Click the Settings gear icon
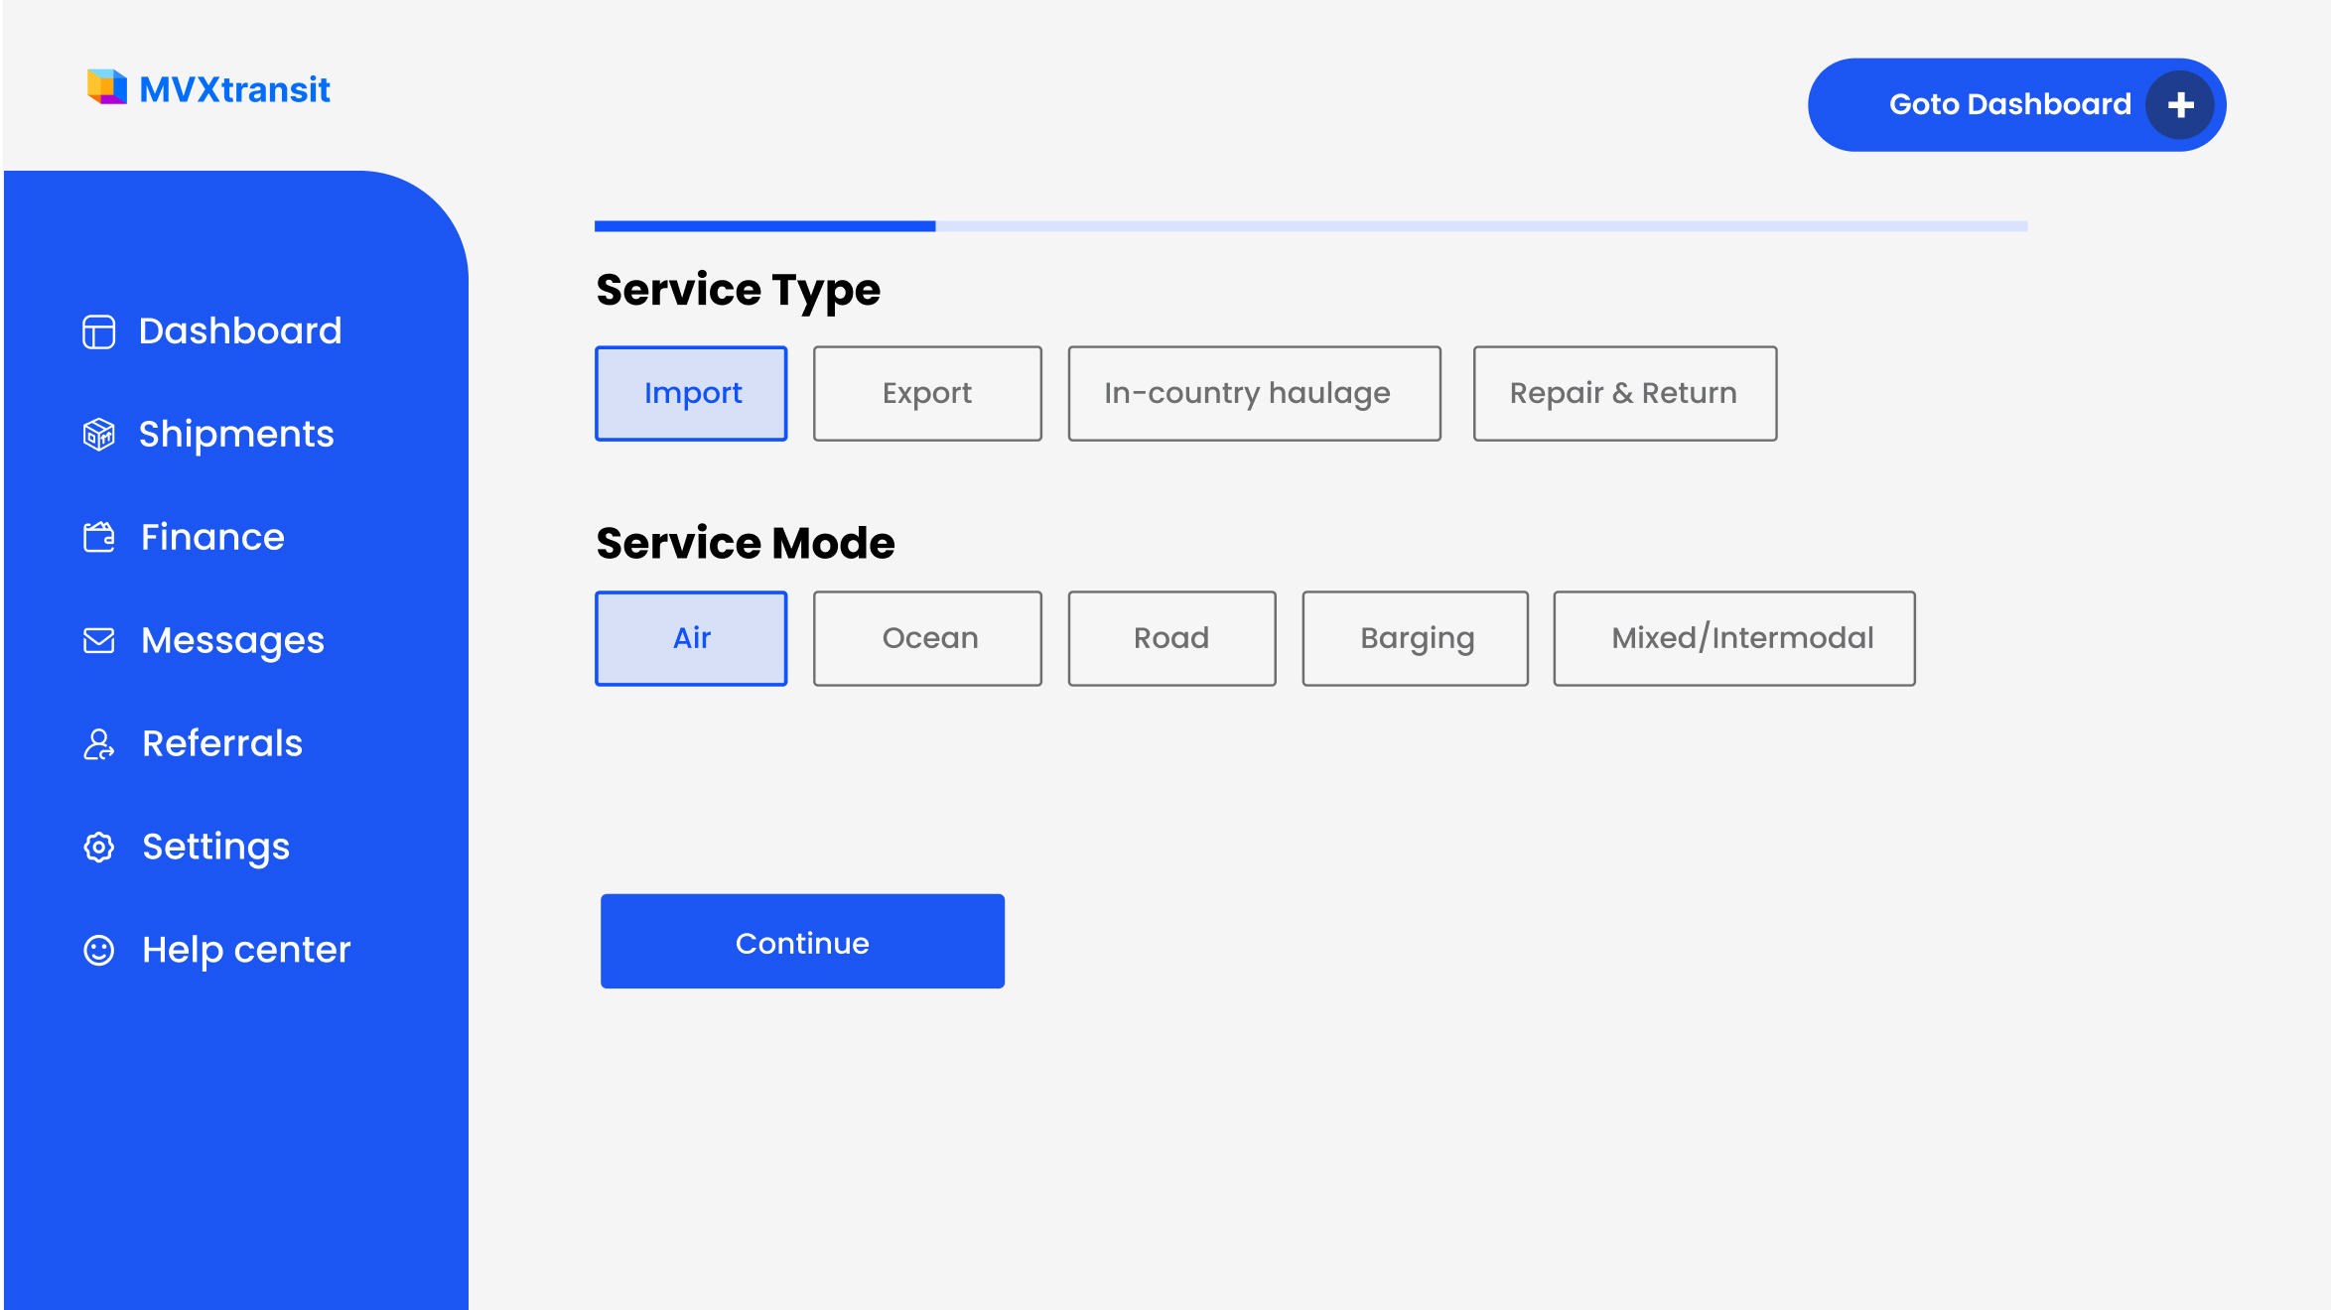The width and height of the screenshot is (2331, 1310). [x=98, y=848]
